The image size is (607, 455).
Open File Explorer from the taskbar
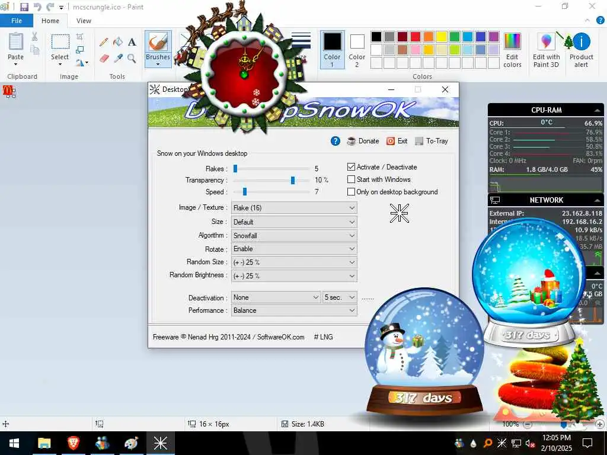pos(44,443)
